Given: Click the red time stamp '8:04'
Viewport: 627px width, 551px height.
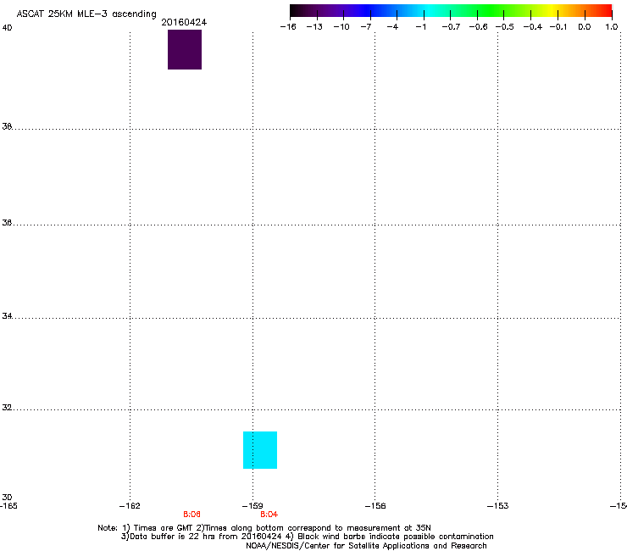Looking at the screenshot, I should click(x=269, y=515).
